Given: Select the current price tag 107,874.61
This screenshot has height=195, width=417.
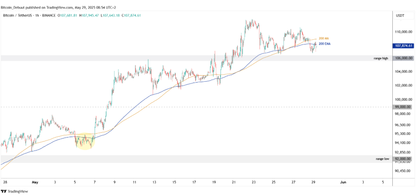Looking at the screenshot, I should [403, 46].
